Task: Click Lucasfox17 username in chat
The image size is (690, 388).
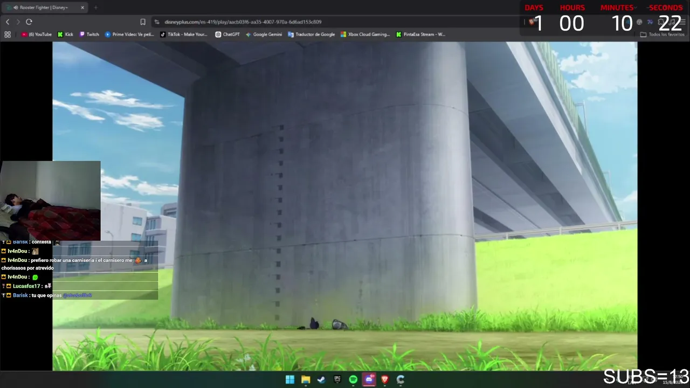Action: coord(26,286)
